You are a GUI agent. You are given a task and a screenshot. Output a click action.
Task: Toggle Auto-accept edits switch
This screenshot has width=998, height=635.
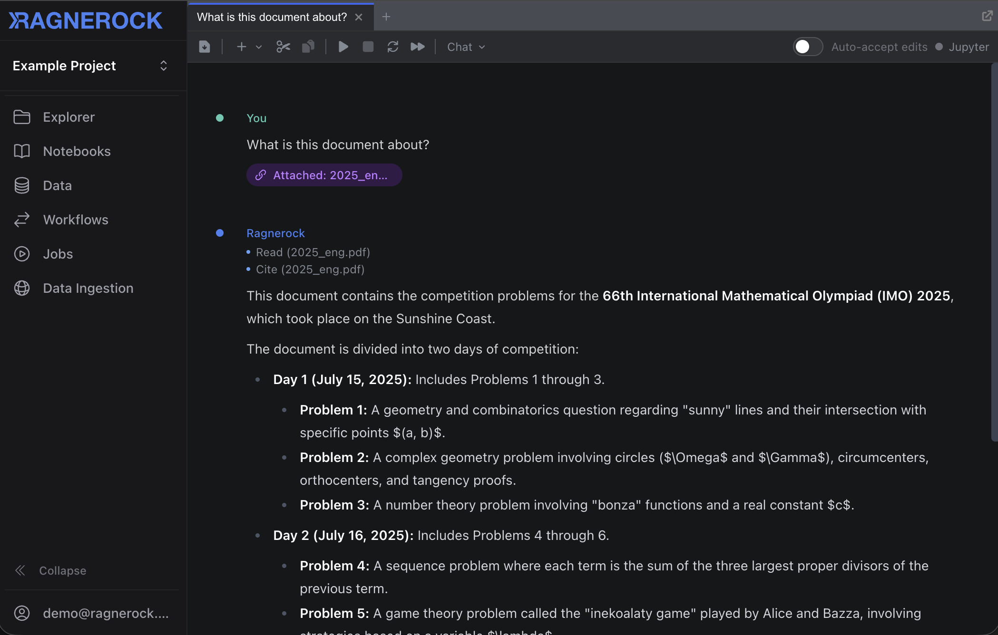(808, 47)
